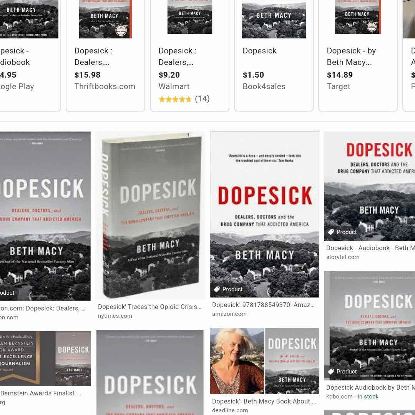Click the Product tag icon on Storytel audiobook image

tap(331, 232)
